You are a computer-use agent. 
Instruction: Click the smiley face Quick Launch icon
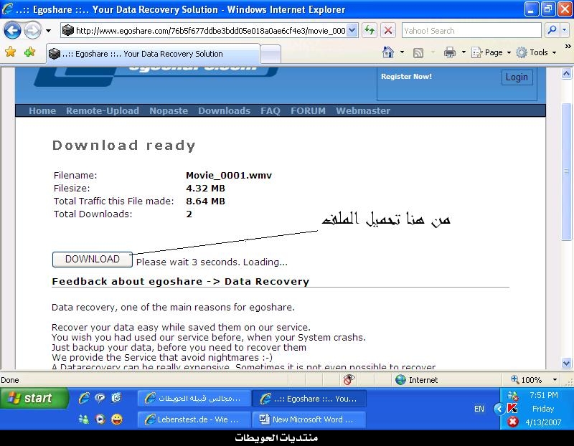click(x=117, y=419)
